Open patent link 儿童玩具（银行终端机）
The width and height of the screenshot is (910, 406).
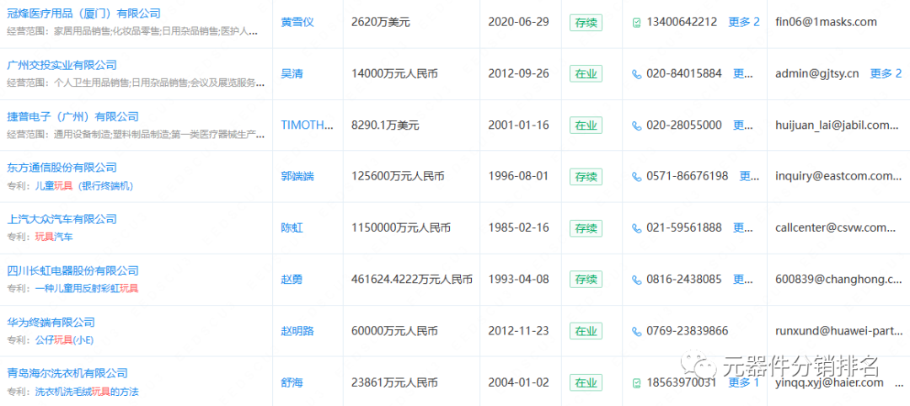[85, 186]
